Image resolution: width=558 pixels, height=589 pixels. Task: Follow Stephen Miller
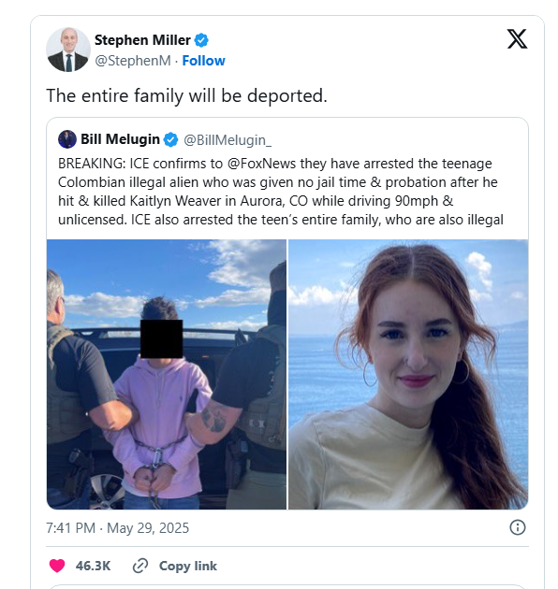click(x=203, y=61)
